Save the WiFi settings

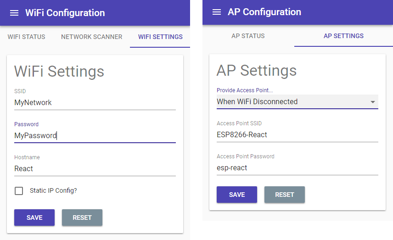(34, 218)
